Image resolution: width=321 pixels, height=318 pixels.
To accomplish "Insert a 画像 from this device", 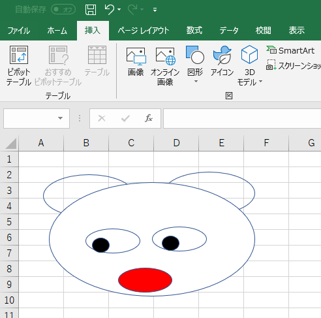I will (x=136, y=62).
